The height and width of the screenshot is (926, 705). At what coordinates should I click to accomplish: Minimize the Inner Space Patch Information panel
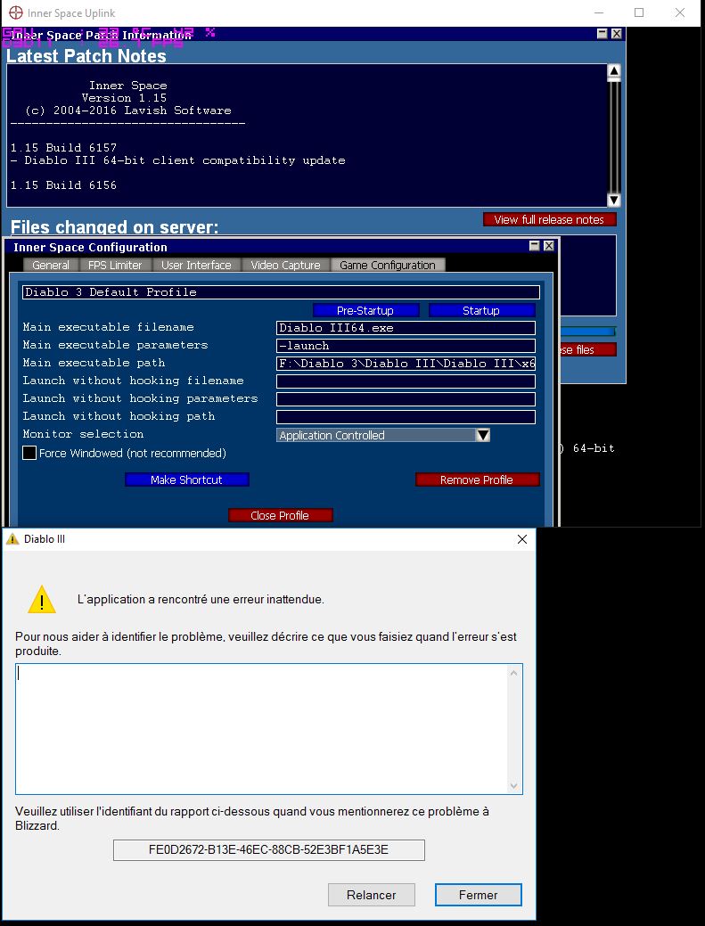(603, 34)
